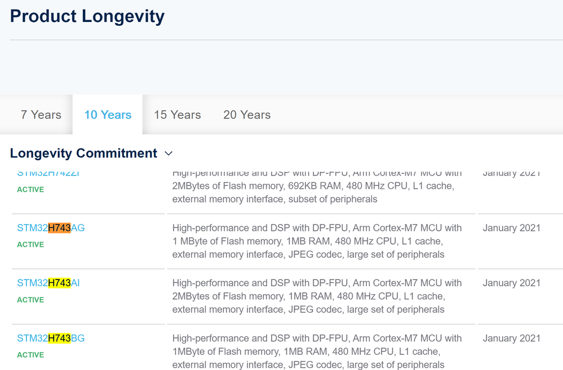The height and width of the screenshot is (370, 563).
Task: Click the ACTIVE status under STM32H743AI
Action: click(x=30, y=300)
